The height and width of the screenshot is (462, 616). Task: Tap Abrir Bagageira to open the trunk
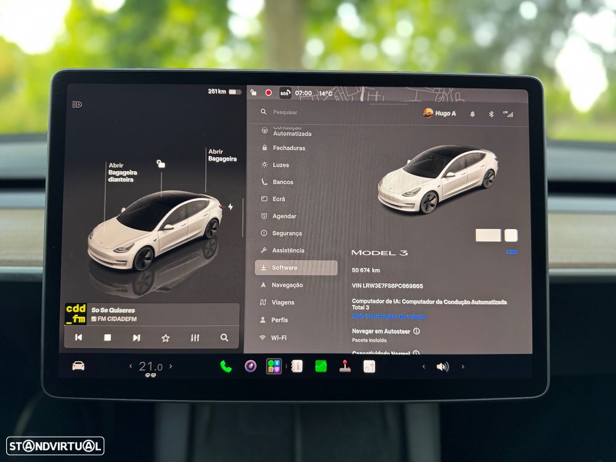pos(222,155)
